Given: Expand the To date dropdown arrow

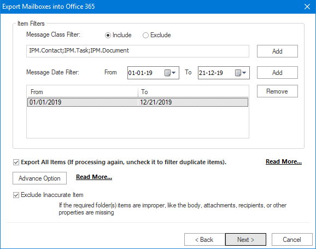Looking at the screenshot, I should pos(244,73).
